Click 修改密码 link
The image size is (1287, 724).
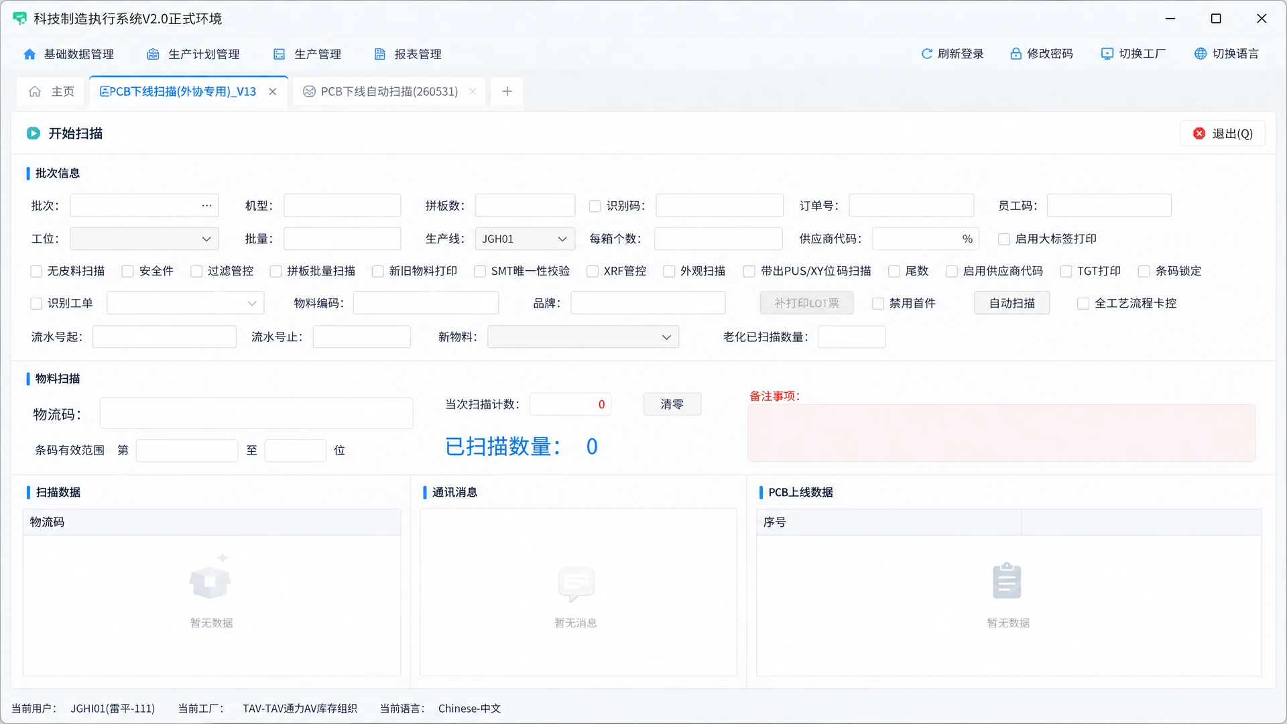(1042, 54)
